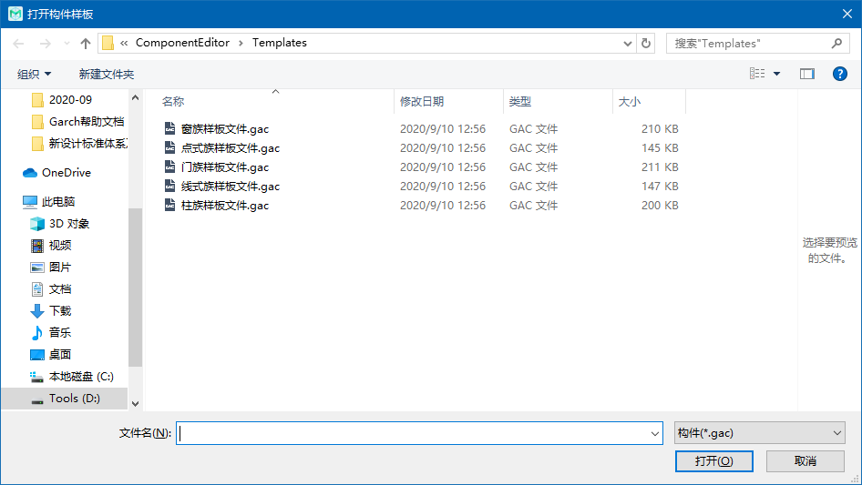Viewport: 862px width, 485px height.
Task: Click the 取消 button
Action: [x=806, y=460]
